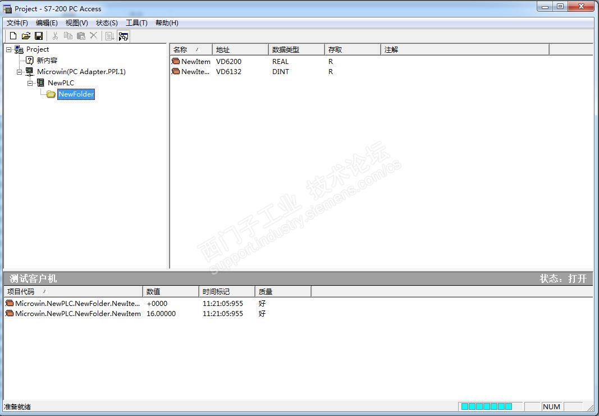The width and height of the screenshot is (599, 416).
Task: Collapse the NewPLC tree node
Action: point(30,83)
